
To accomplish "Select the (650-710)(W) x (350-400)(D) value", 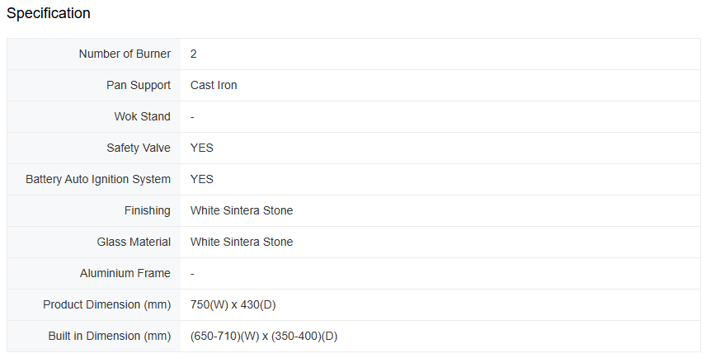I will click(264, 336).
